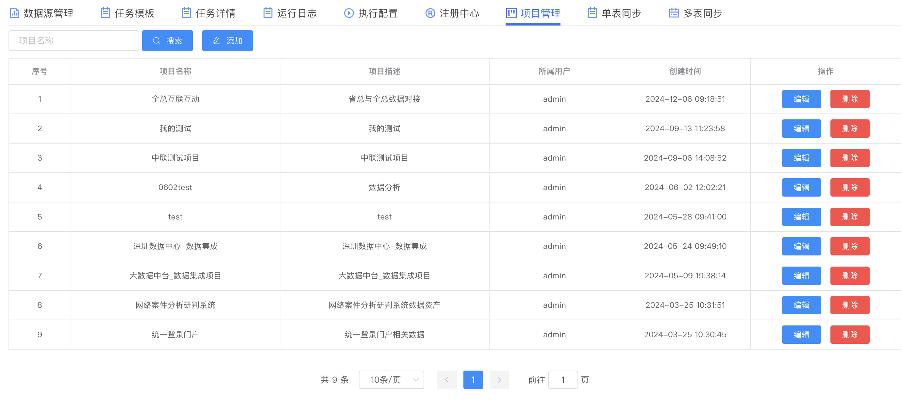Click the 前往 page number input
902x401 pixels.
pyautogui.click(x=562, y=380)
